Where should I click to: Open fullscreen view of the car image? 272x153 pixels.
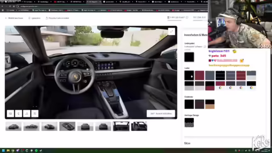(171, 31)
